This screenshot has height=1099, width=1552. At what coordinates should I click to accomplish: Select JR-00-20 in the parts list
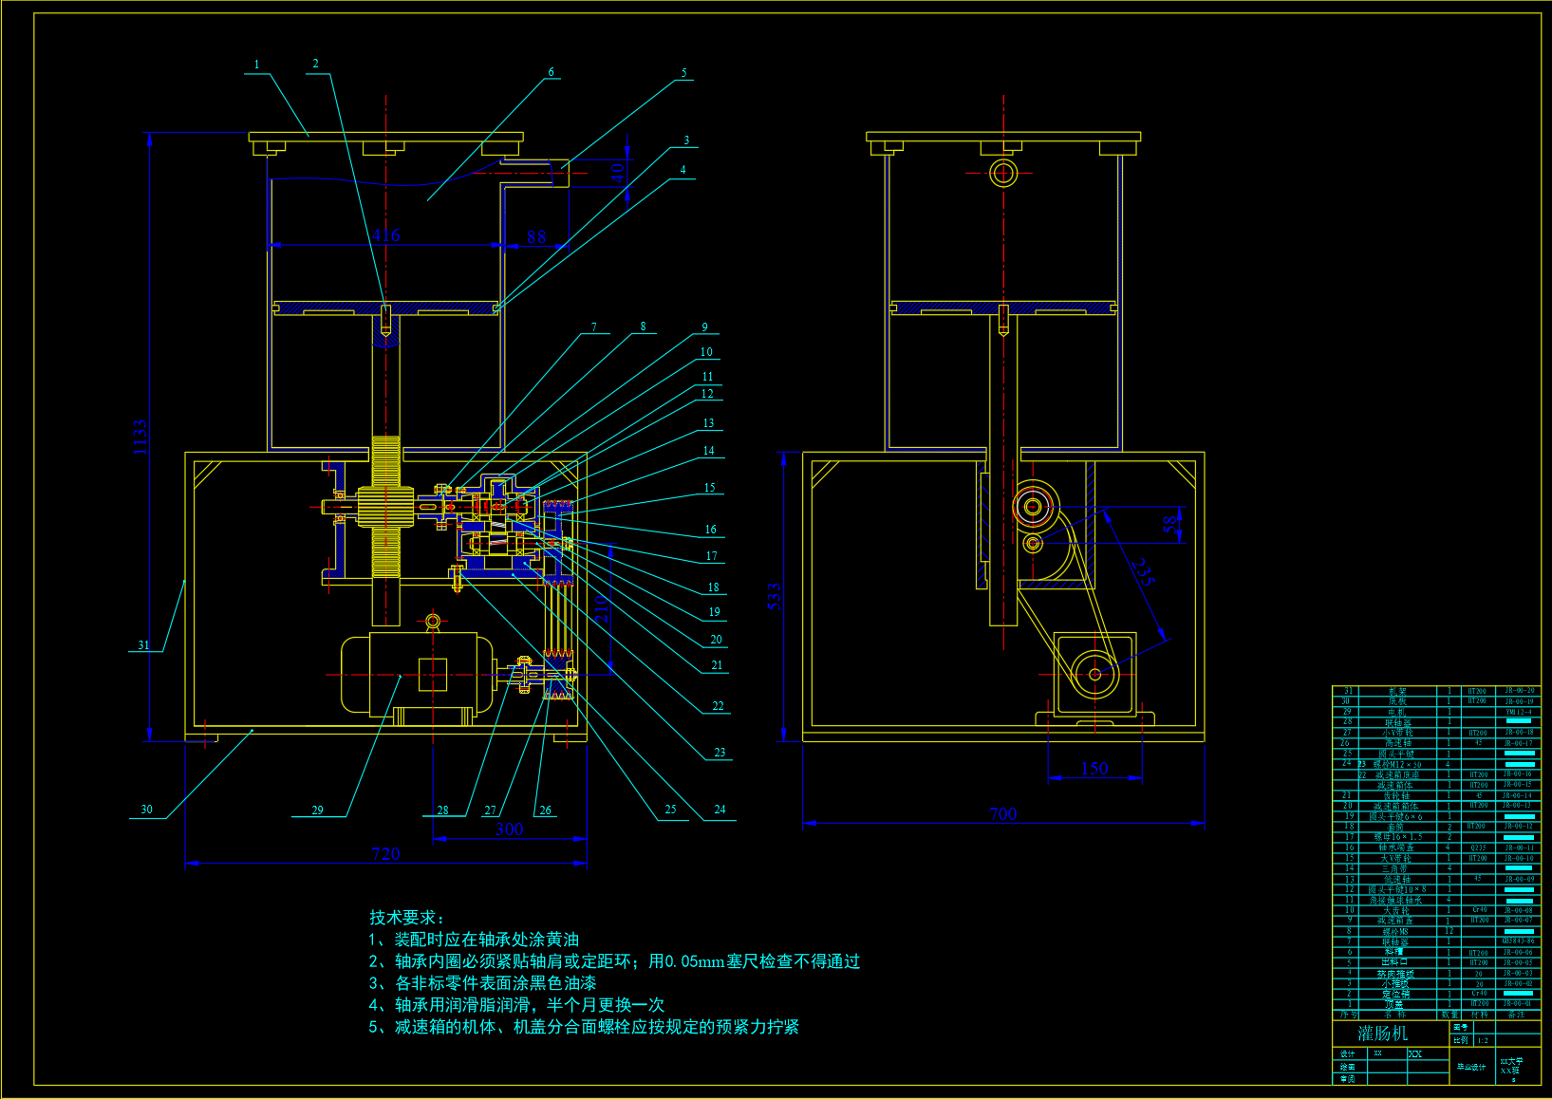(x=1519, y=691)
